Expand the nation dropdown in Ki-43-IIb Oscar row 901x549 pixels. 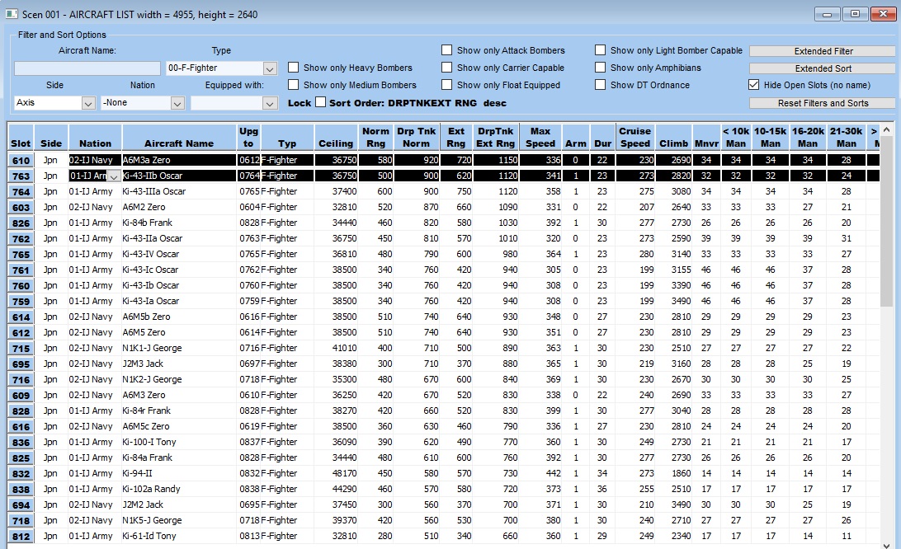click(114, 176)
